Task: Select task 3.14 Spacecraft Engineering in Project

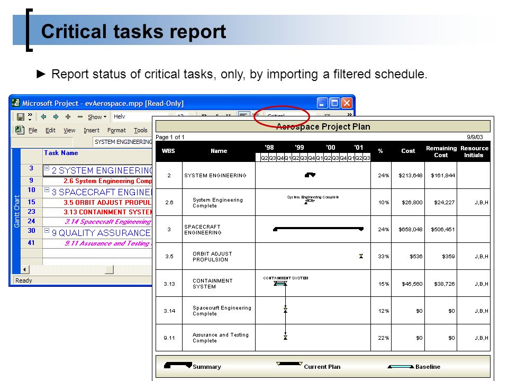Action: pyautogui.click(x=108, y=222)
